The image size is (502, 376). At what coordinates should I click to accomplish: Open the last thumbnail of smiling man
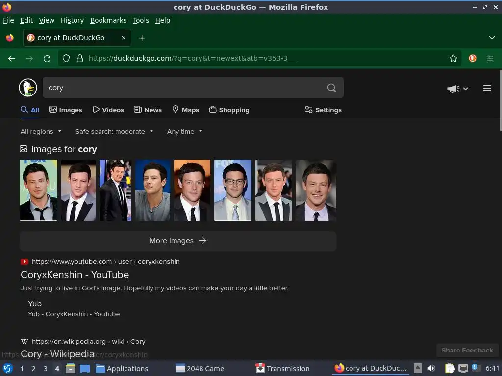click(316, 190)
